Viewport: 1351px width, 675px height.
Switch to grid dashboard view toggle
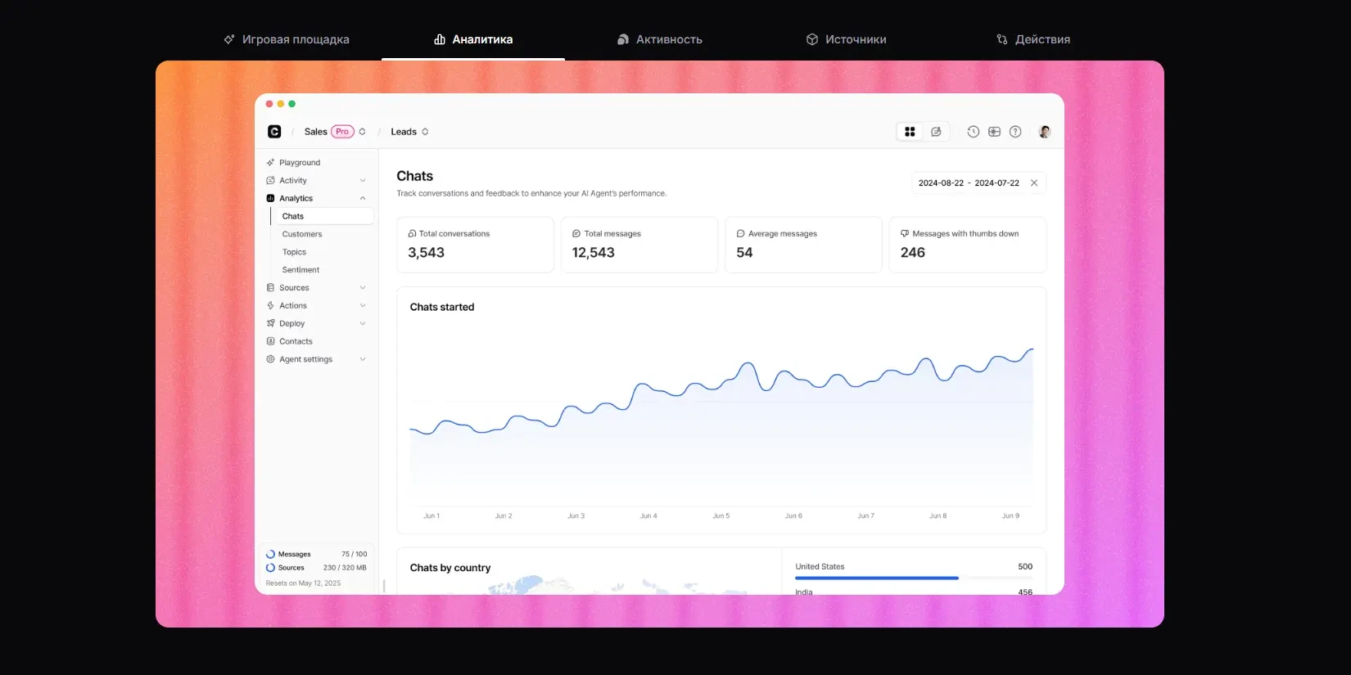tap(910, 132)
